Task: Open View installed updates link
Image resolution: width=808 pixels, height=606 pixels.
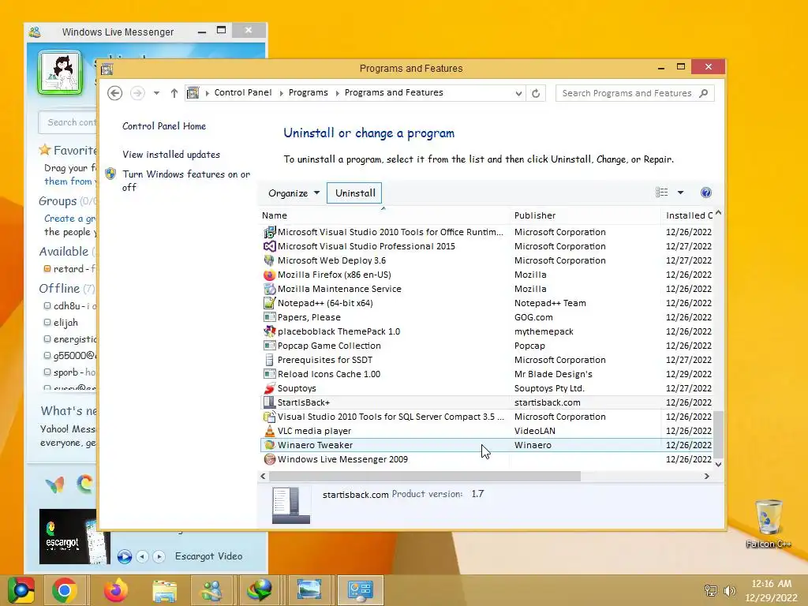Action: 171,155
